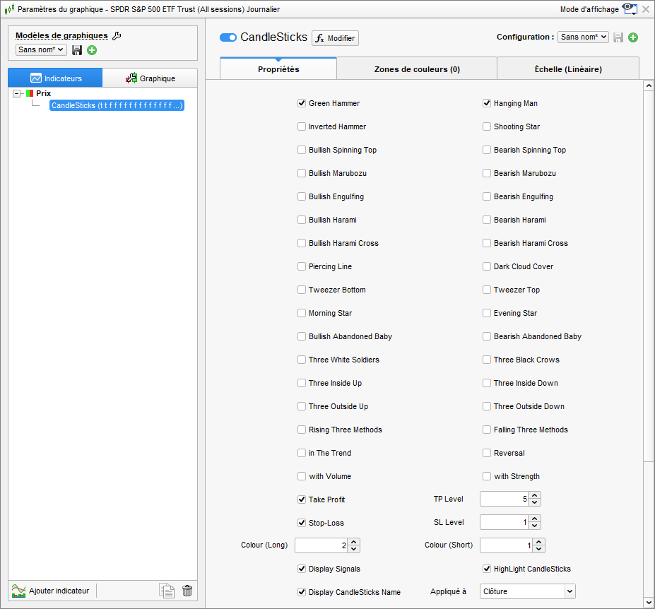Click the Mode d'affichage label
This screenshot has height=609, width=655.
(x=589, y=9)
